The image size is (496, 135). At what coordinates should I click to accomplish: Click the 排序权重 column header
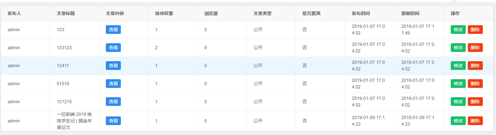164,13
